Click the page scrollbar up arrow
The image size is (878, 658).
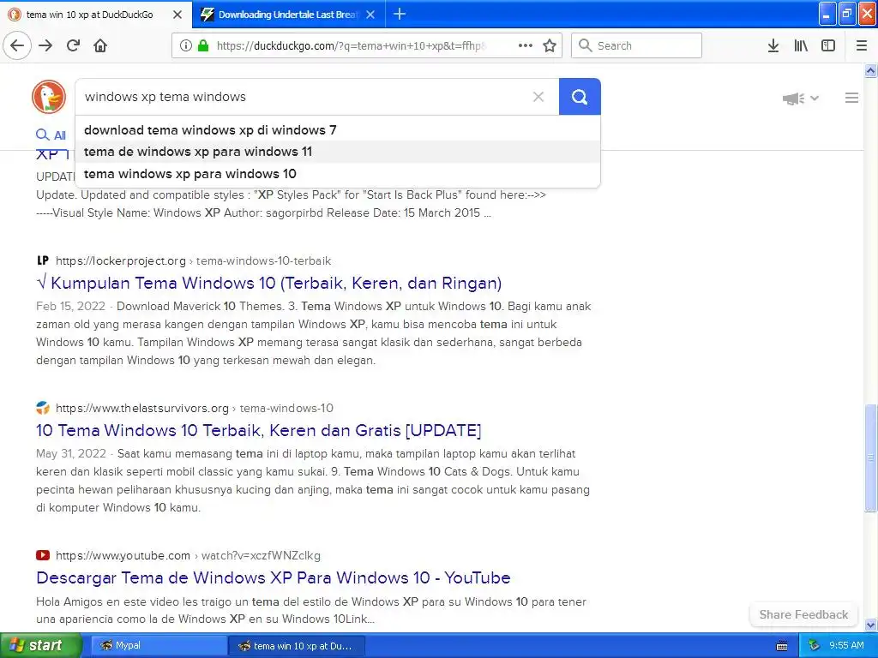point(871,70)
